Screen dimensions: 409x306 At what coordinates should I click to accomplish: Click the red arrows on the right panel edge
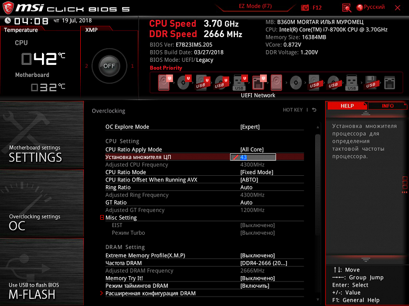click(404, 192)
